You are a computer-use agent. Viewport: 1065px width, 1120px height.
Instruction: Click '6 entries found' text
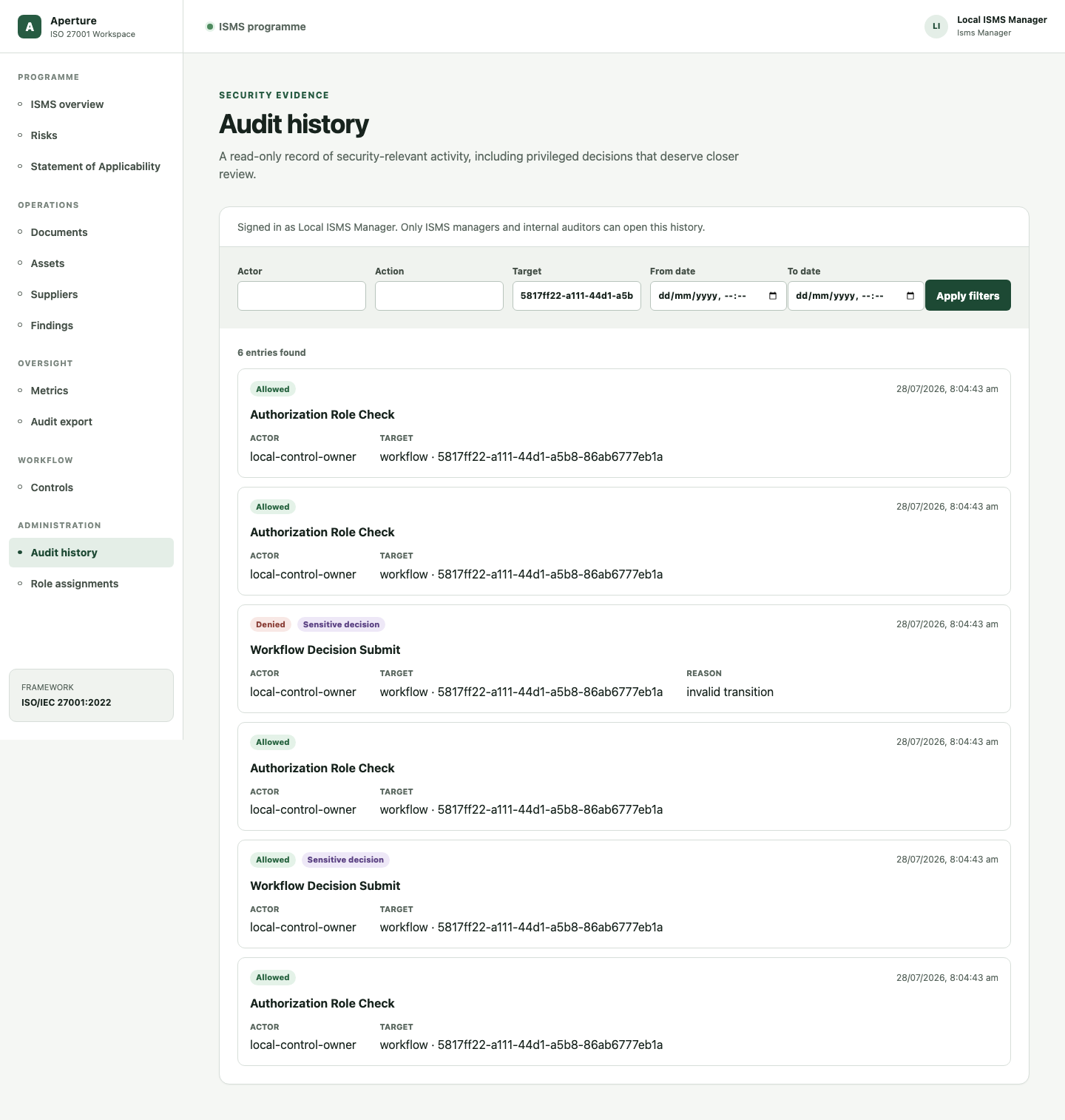[x=271, y=353]
